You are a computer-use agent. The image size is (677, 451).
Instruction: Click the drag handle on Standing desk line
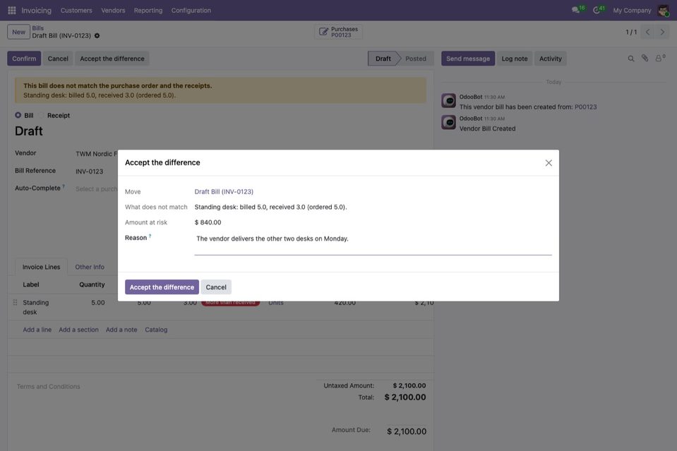pos(15,303)
